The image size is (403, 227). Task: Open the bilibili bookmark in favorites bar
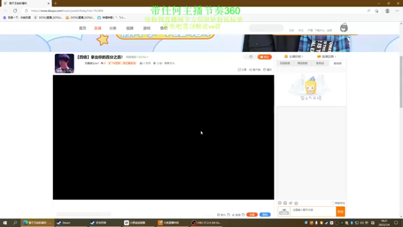111,18
